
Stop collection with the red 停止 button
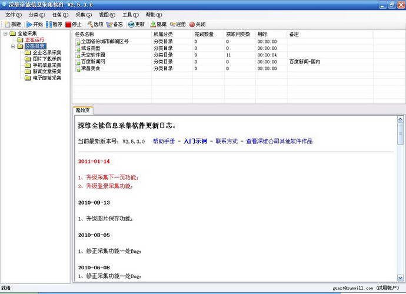pyautogui.click(x=74, y=24)
